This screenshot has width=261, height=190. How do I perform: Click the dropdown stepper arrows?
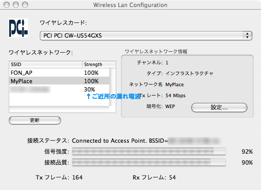pyautogui.click(x=247, y=35)
